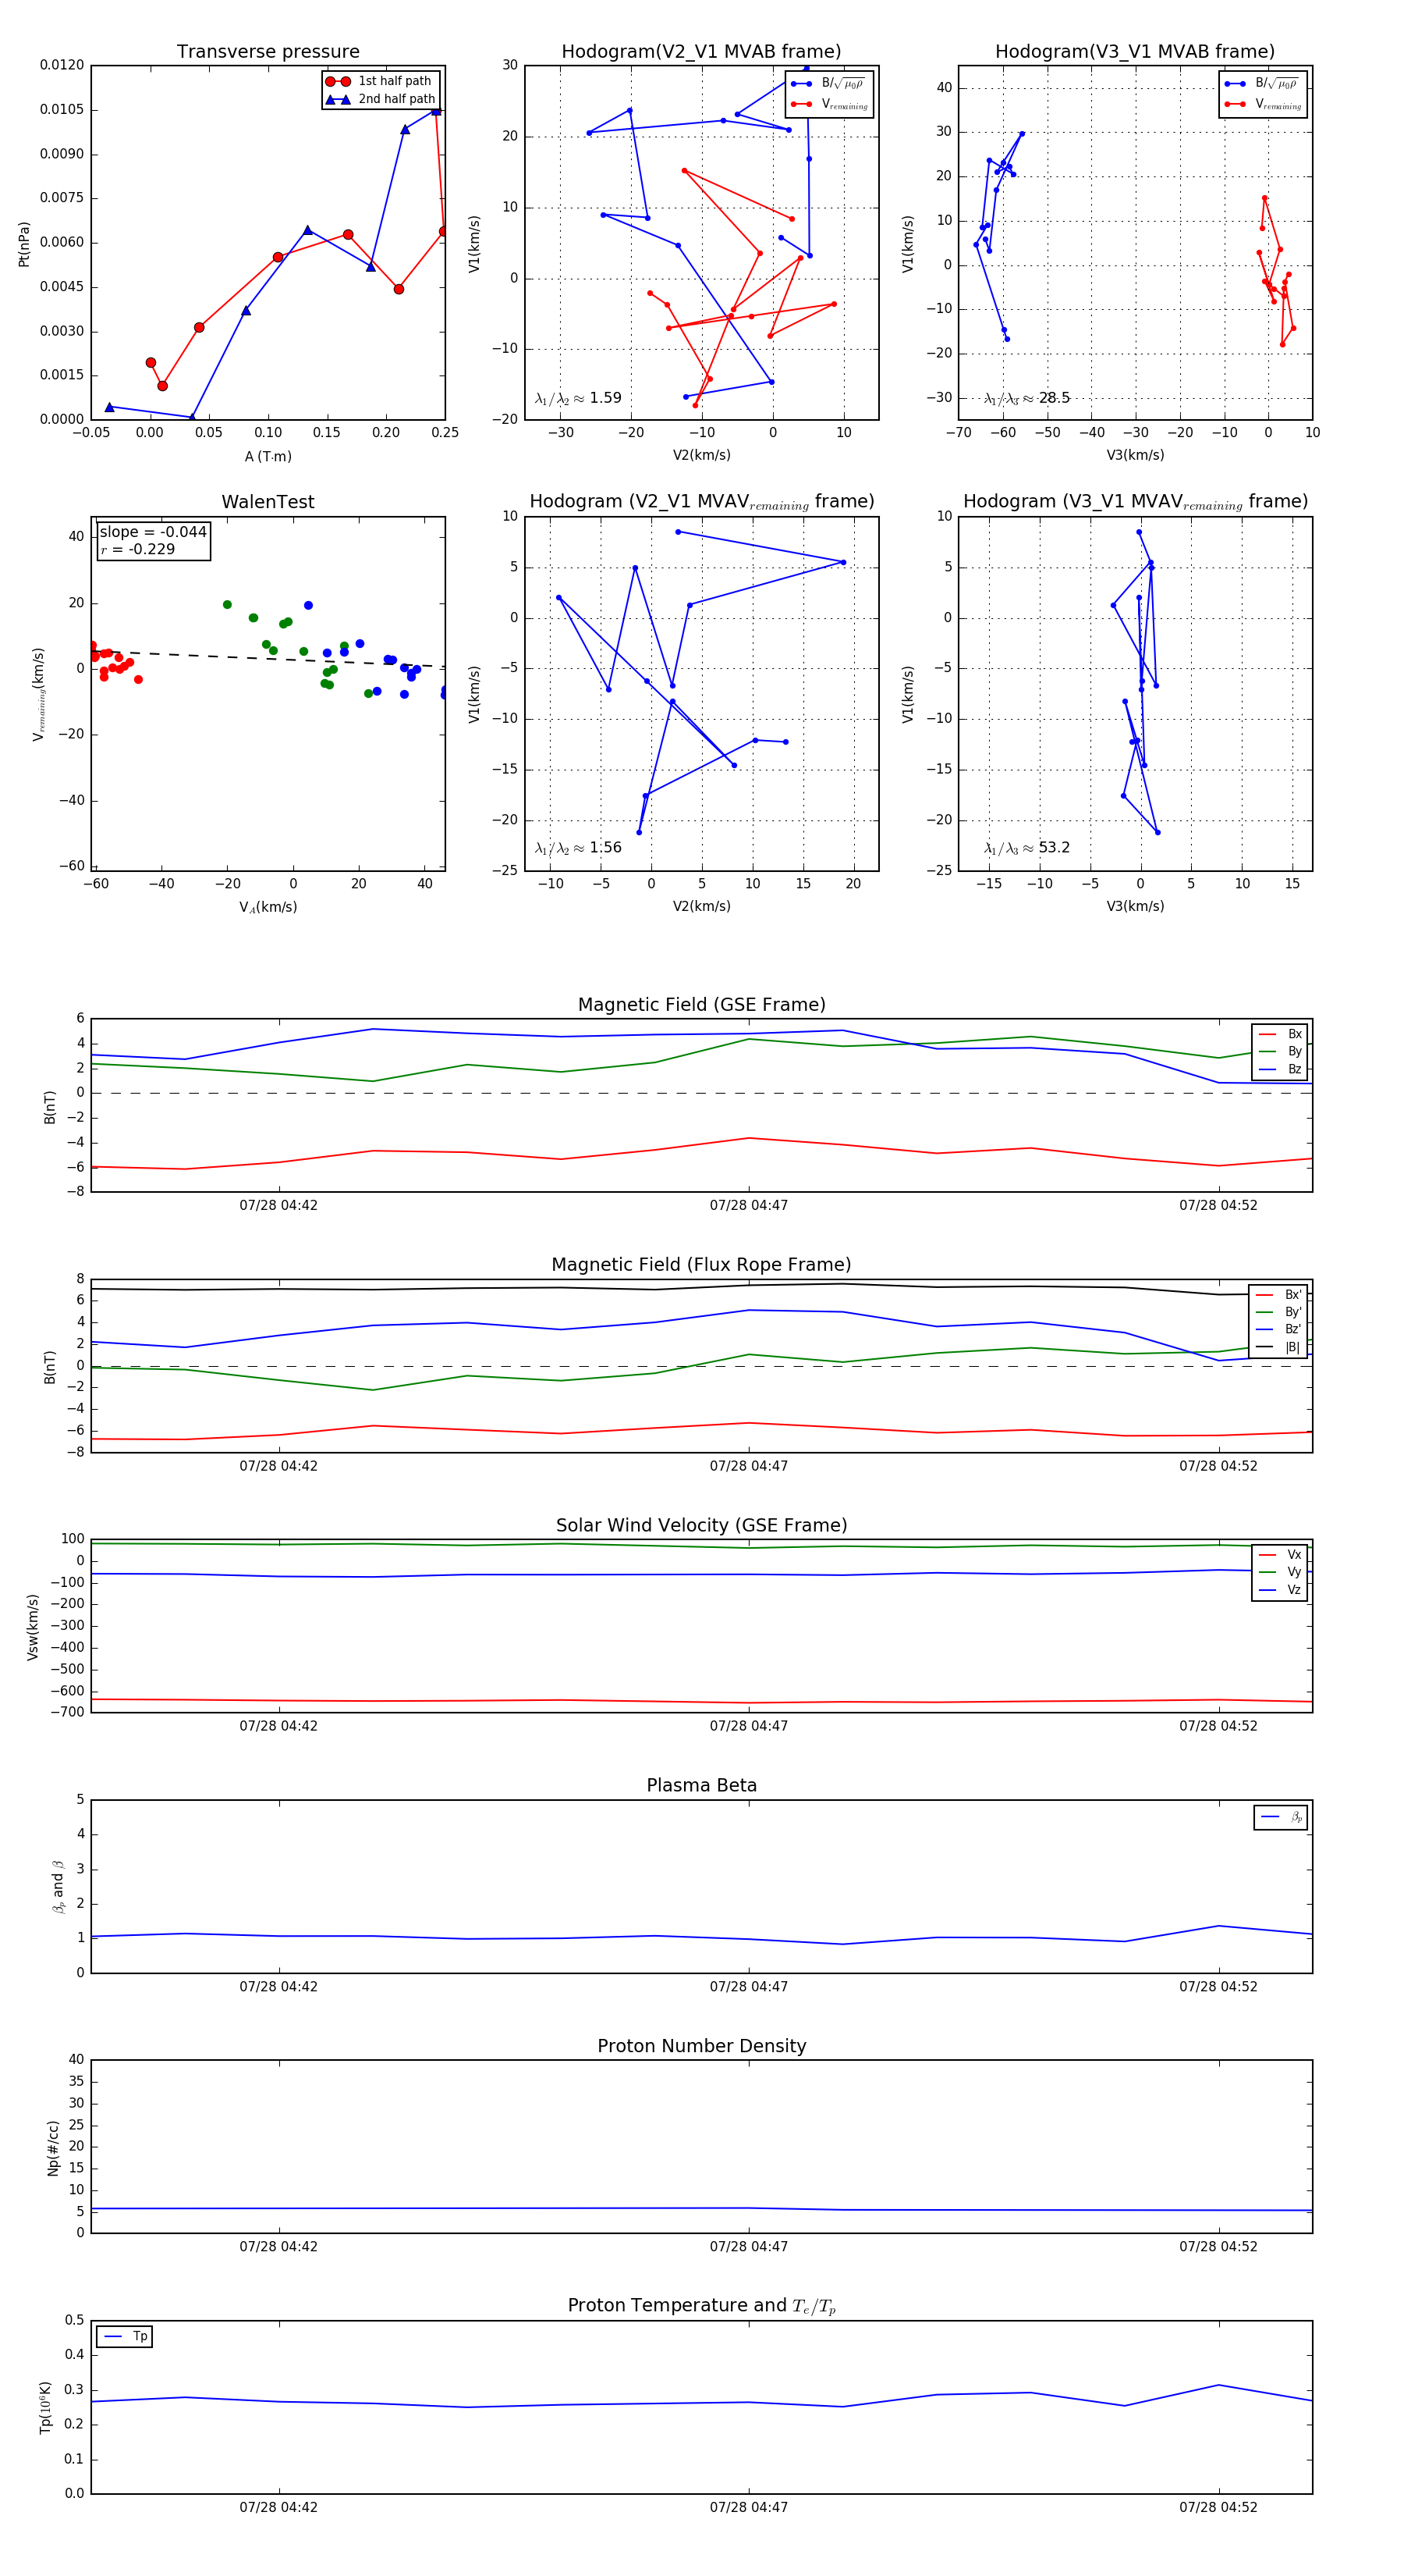Click the 'Hodogram(V3_V1 MVAB frame)' title

(1135, 51)
